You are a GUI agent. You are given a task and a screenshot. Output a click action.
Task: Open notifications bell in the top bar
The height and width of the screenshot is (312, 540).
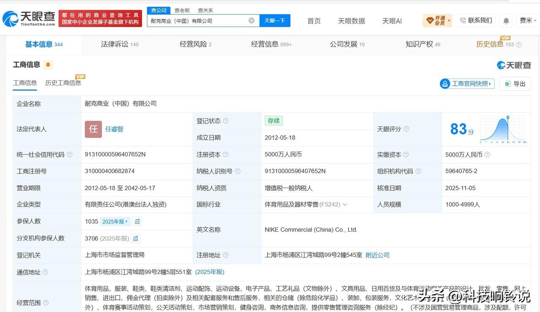[506, 20]
